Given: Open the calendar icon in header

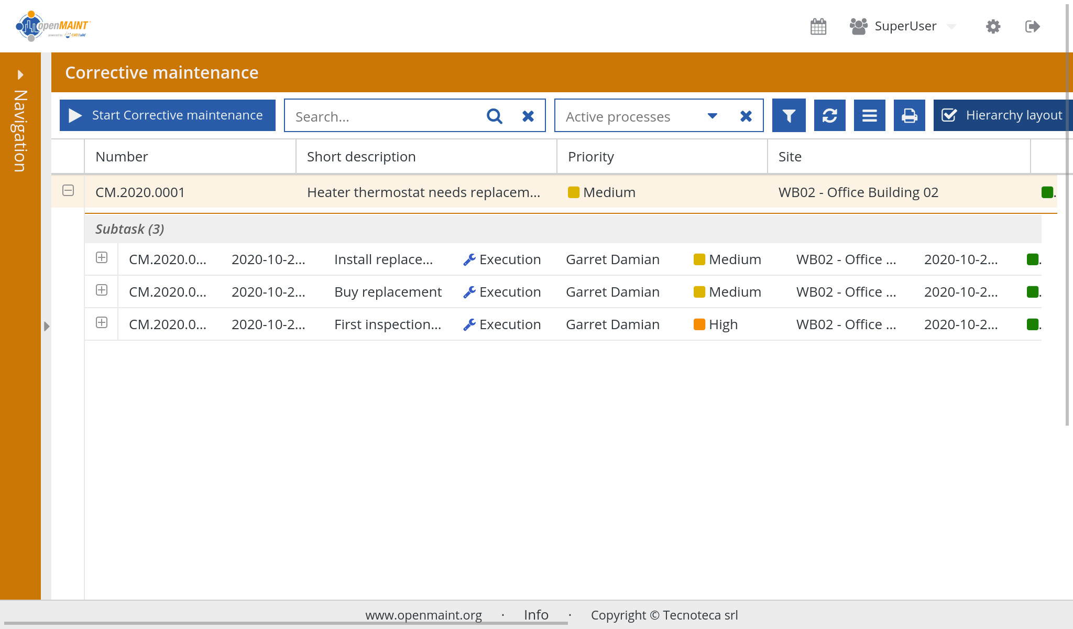Looking at the screenshot, I should (x=818, y=26).
